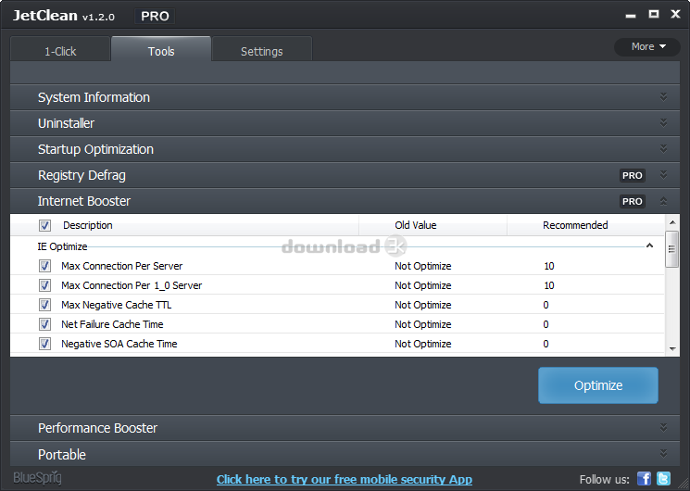Expand the System Information section
This screenshot has height=491, width=690.
point(345,97)
